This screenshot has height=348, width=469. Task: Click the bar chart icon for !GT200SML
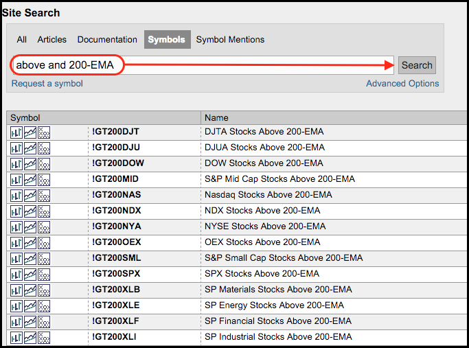coord(16,258)
